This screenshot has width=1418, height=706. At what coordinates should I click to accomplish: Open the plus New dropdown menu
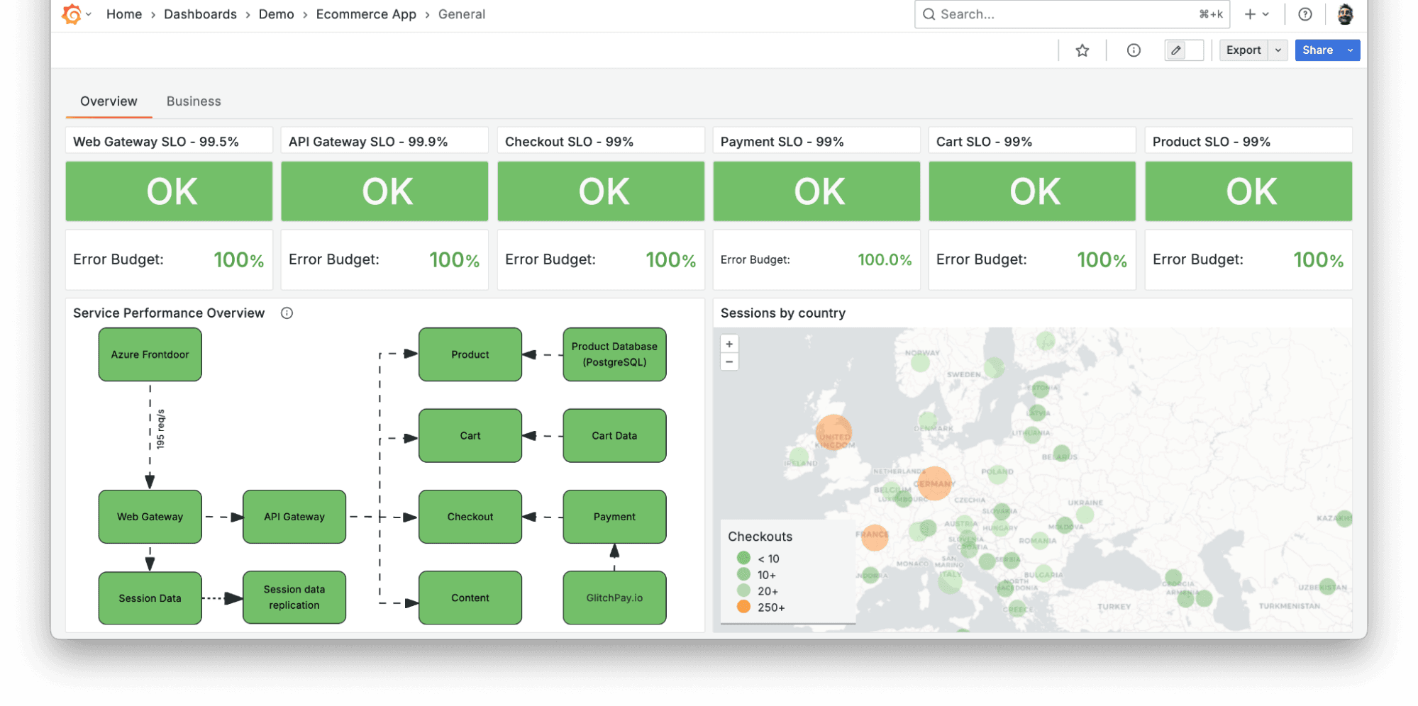pyautogui.click(x=1256, y=14)
